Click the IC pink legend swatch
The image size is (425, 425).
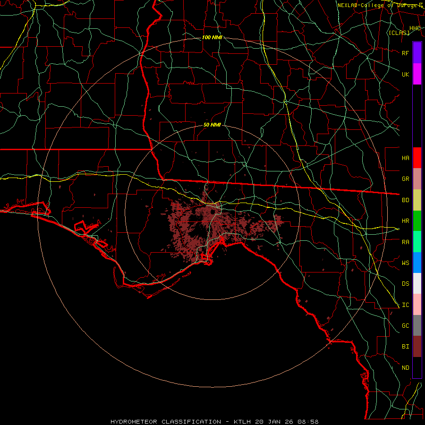pos(417,305)
